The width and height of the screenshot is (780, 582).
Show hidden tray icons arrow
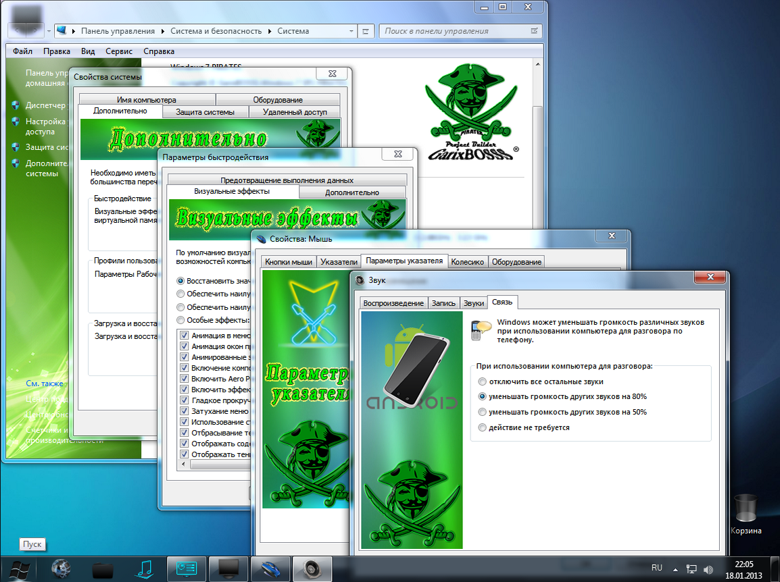675,569
